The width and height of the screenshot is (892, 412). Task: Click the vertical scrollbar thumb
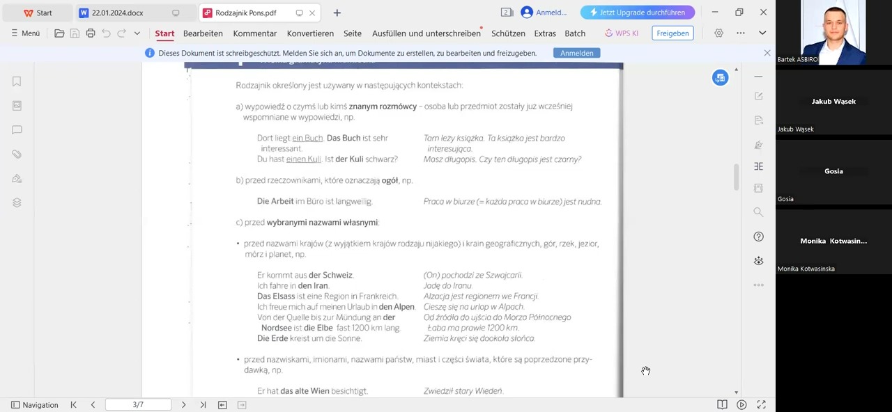tap(737, 177)
